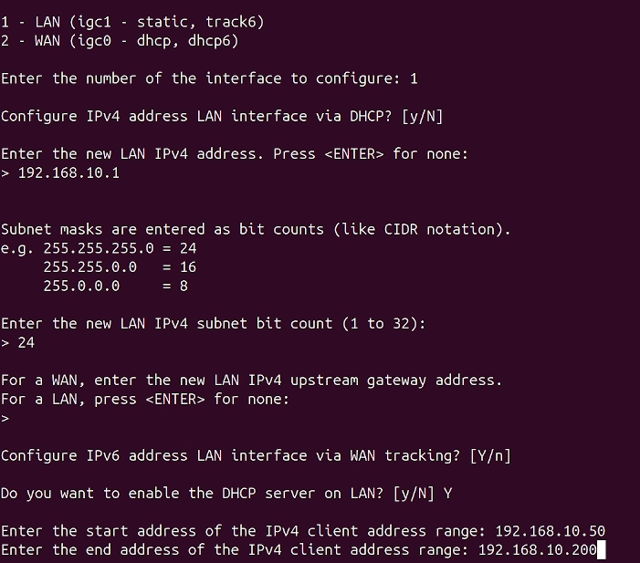Click the interface number 1 entry
The image size is (640, 563).
414,78
